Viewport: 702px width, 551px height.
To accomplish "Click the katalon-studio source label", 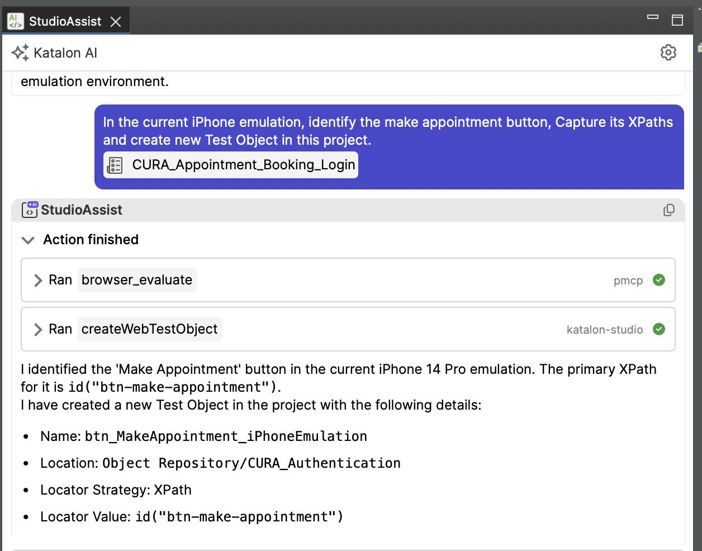I will tap(604, 330).
